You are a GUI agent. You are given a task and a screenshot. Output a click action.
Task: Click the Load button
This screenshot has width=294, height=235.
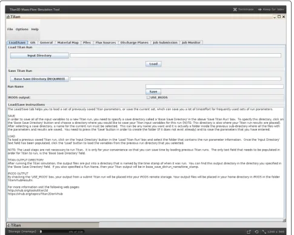pos(153,64)
